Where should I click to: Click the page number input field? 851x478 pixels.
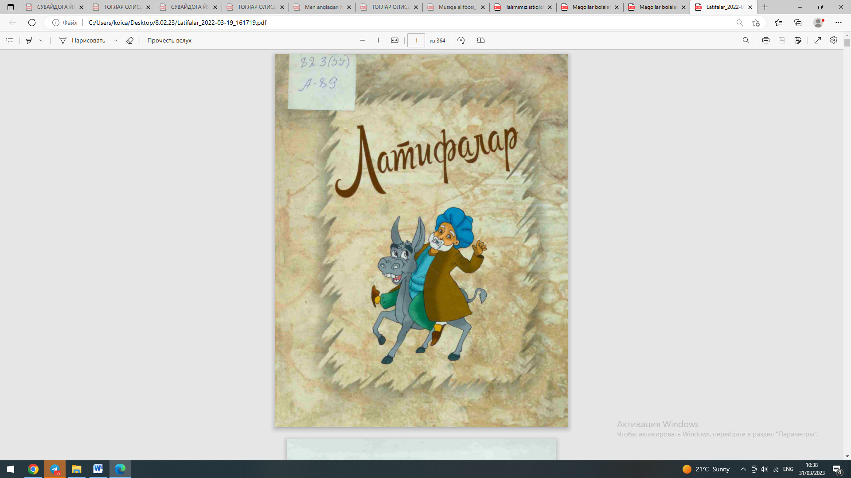click(416, 40)
